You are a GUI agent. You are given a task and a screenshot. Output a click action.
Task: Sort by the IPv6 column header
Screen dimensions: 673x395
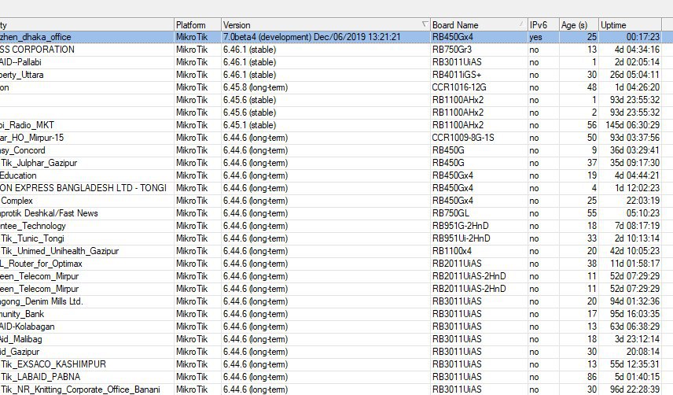click(x=543, y=25)
